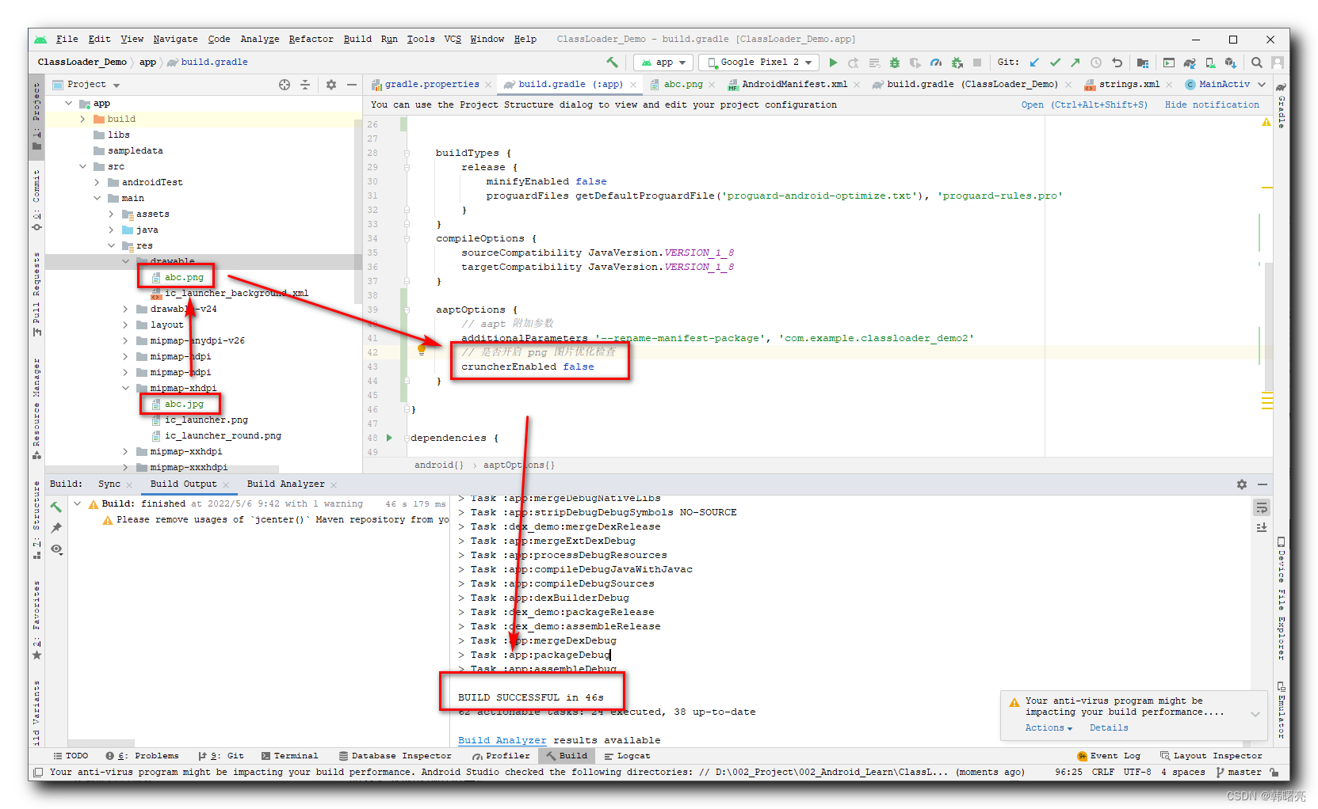
Task: Select abc.png file in drawable folder
Action: (183, 277)
